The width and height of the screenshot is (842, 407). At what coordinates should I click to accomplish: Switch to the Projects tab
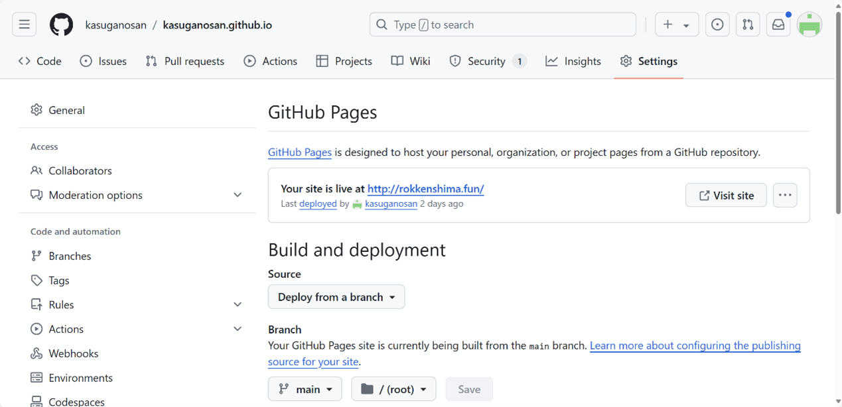(x=344, y=61)
